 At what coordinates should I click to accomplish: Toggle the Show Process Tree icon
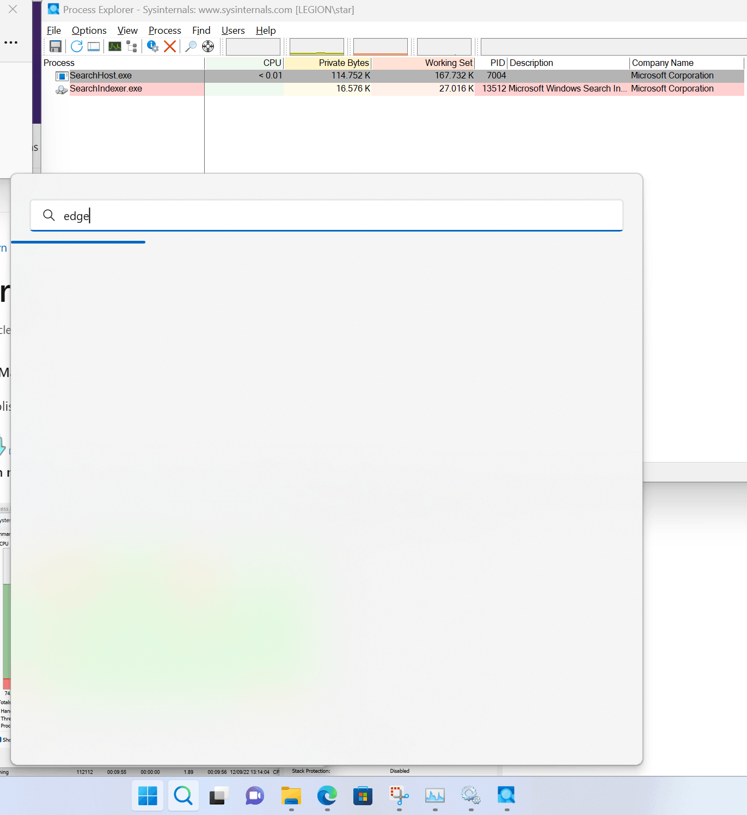(132, 46)
